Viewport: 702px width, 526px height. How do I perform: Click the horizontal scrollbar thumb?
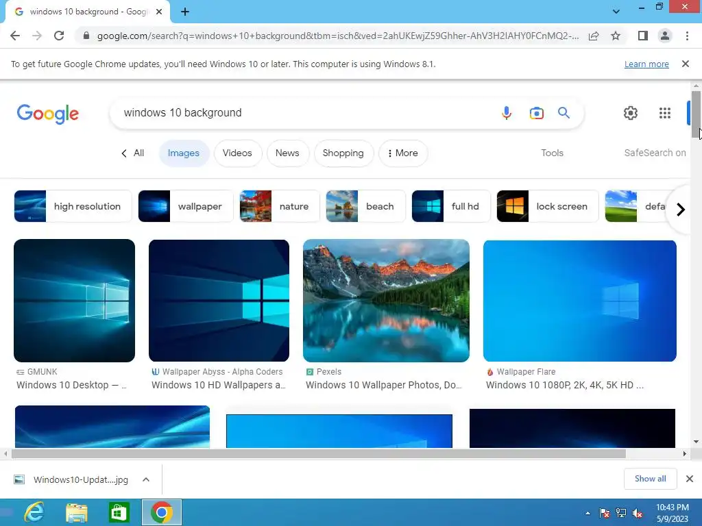(x=318, y=453)
